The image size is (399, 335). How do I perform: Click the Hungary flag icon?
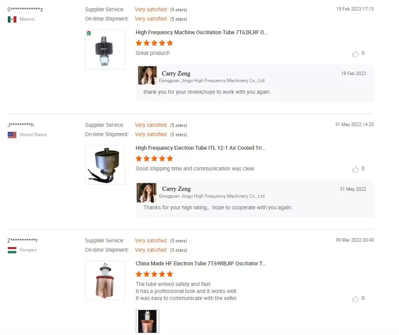[x=12, y=250]
